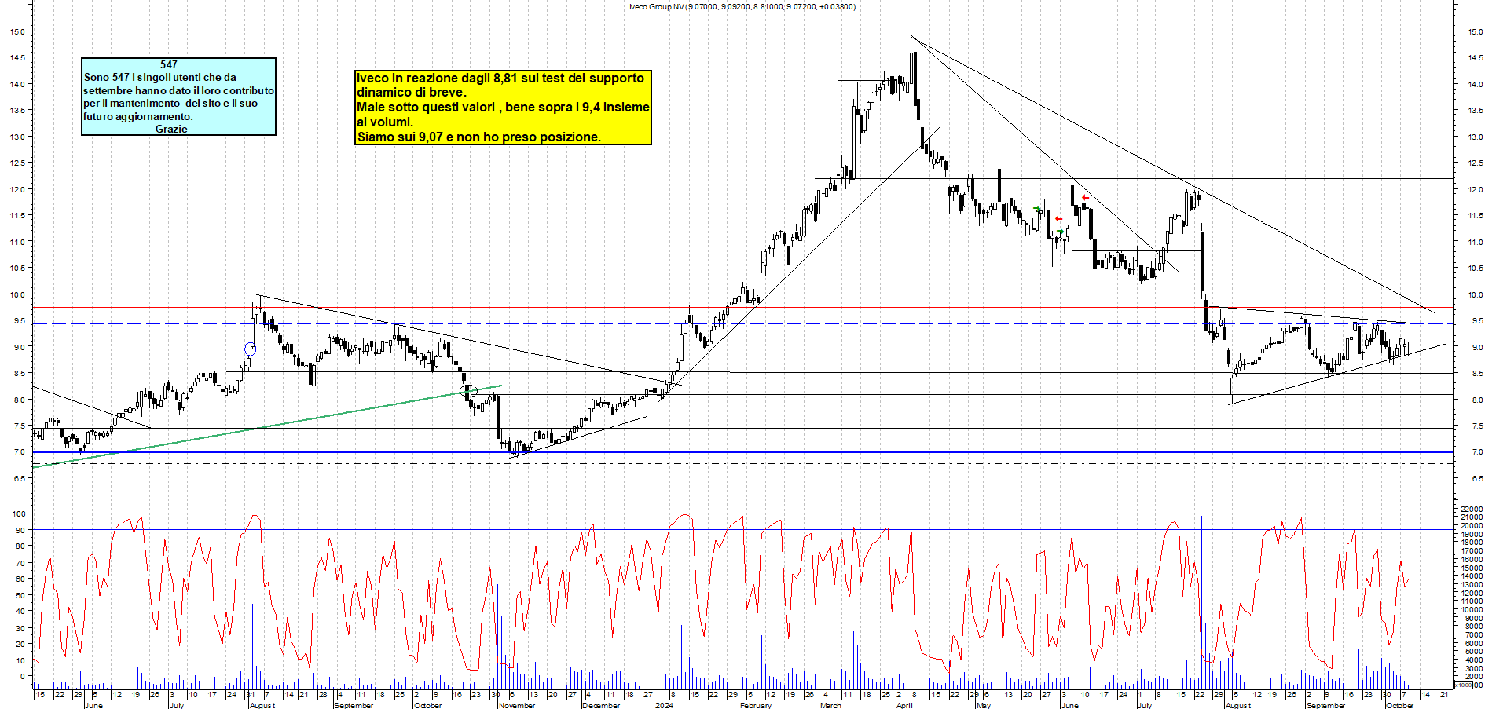Click the '6.5' label on the left price axis
Image resolution: width=1485 pixels, height=709 pixels.
pos(19,478)
